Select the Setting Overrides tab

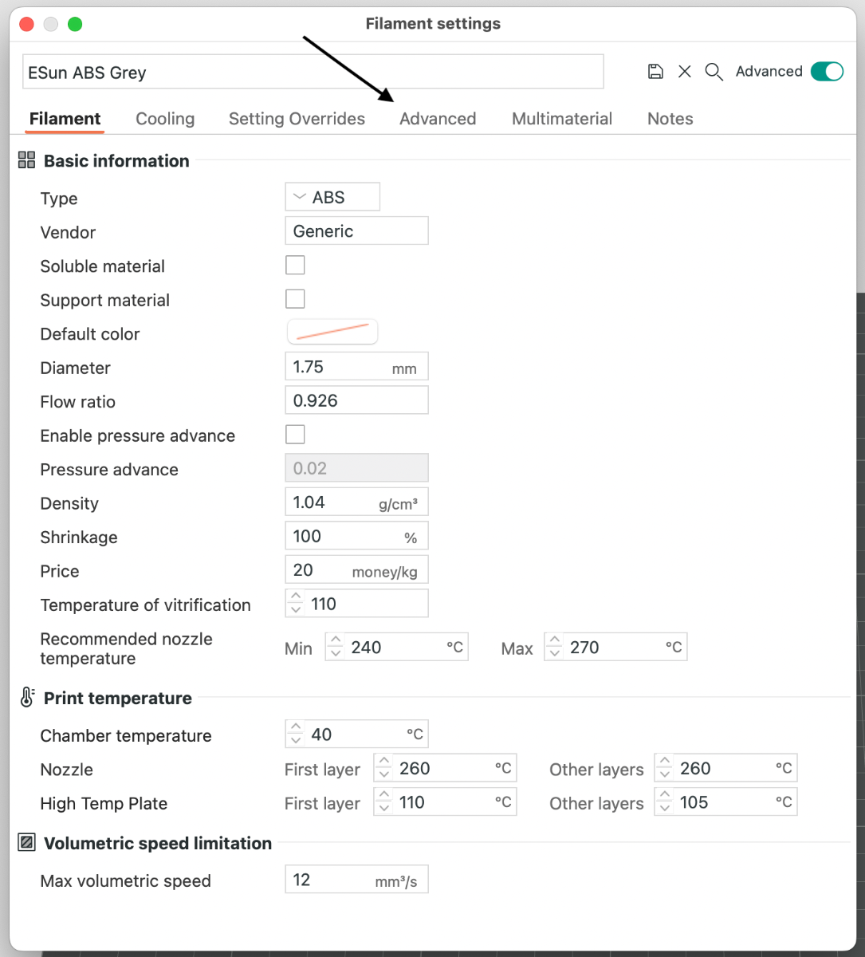[x=297, y=119]
